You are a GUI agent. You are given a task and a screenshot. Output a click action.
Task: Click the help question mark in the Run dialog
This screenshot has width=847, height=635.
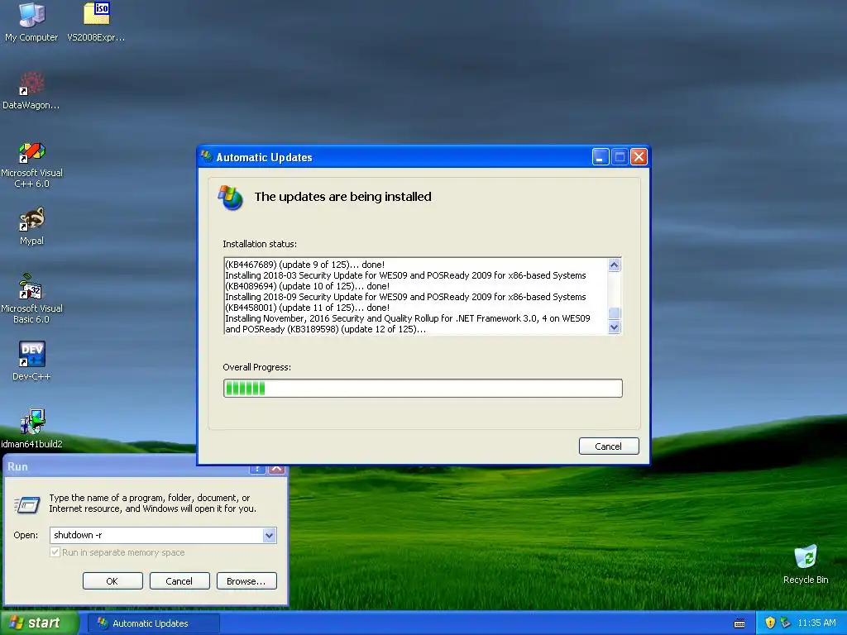click(x=257, y=468)
